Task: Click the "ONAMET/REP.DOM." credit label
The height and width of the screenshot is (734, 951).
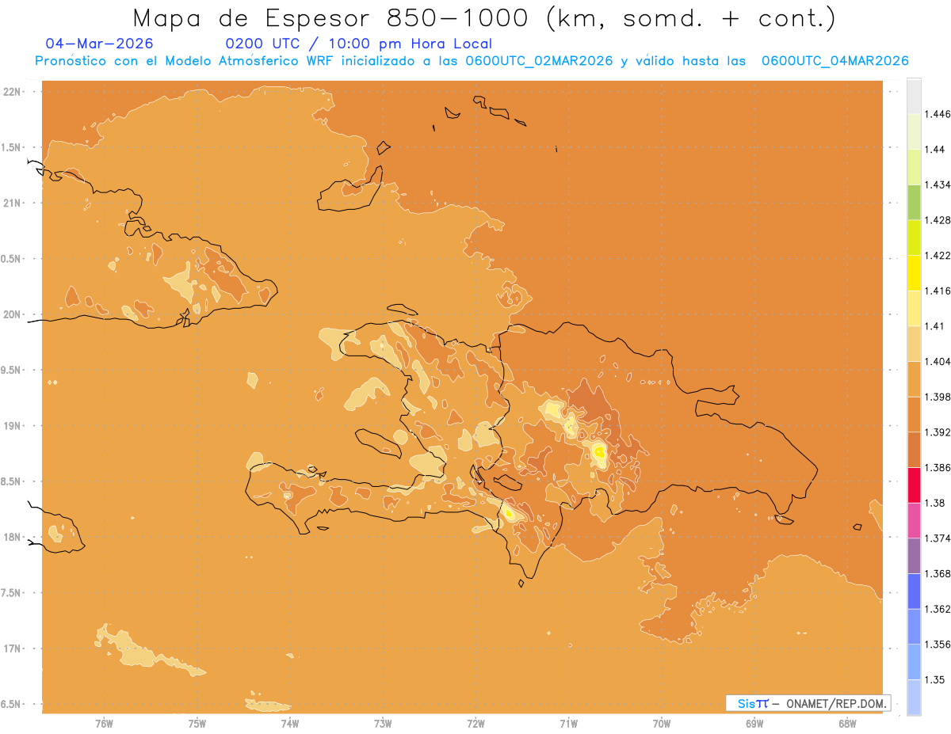Action: tap(837, 703)
